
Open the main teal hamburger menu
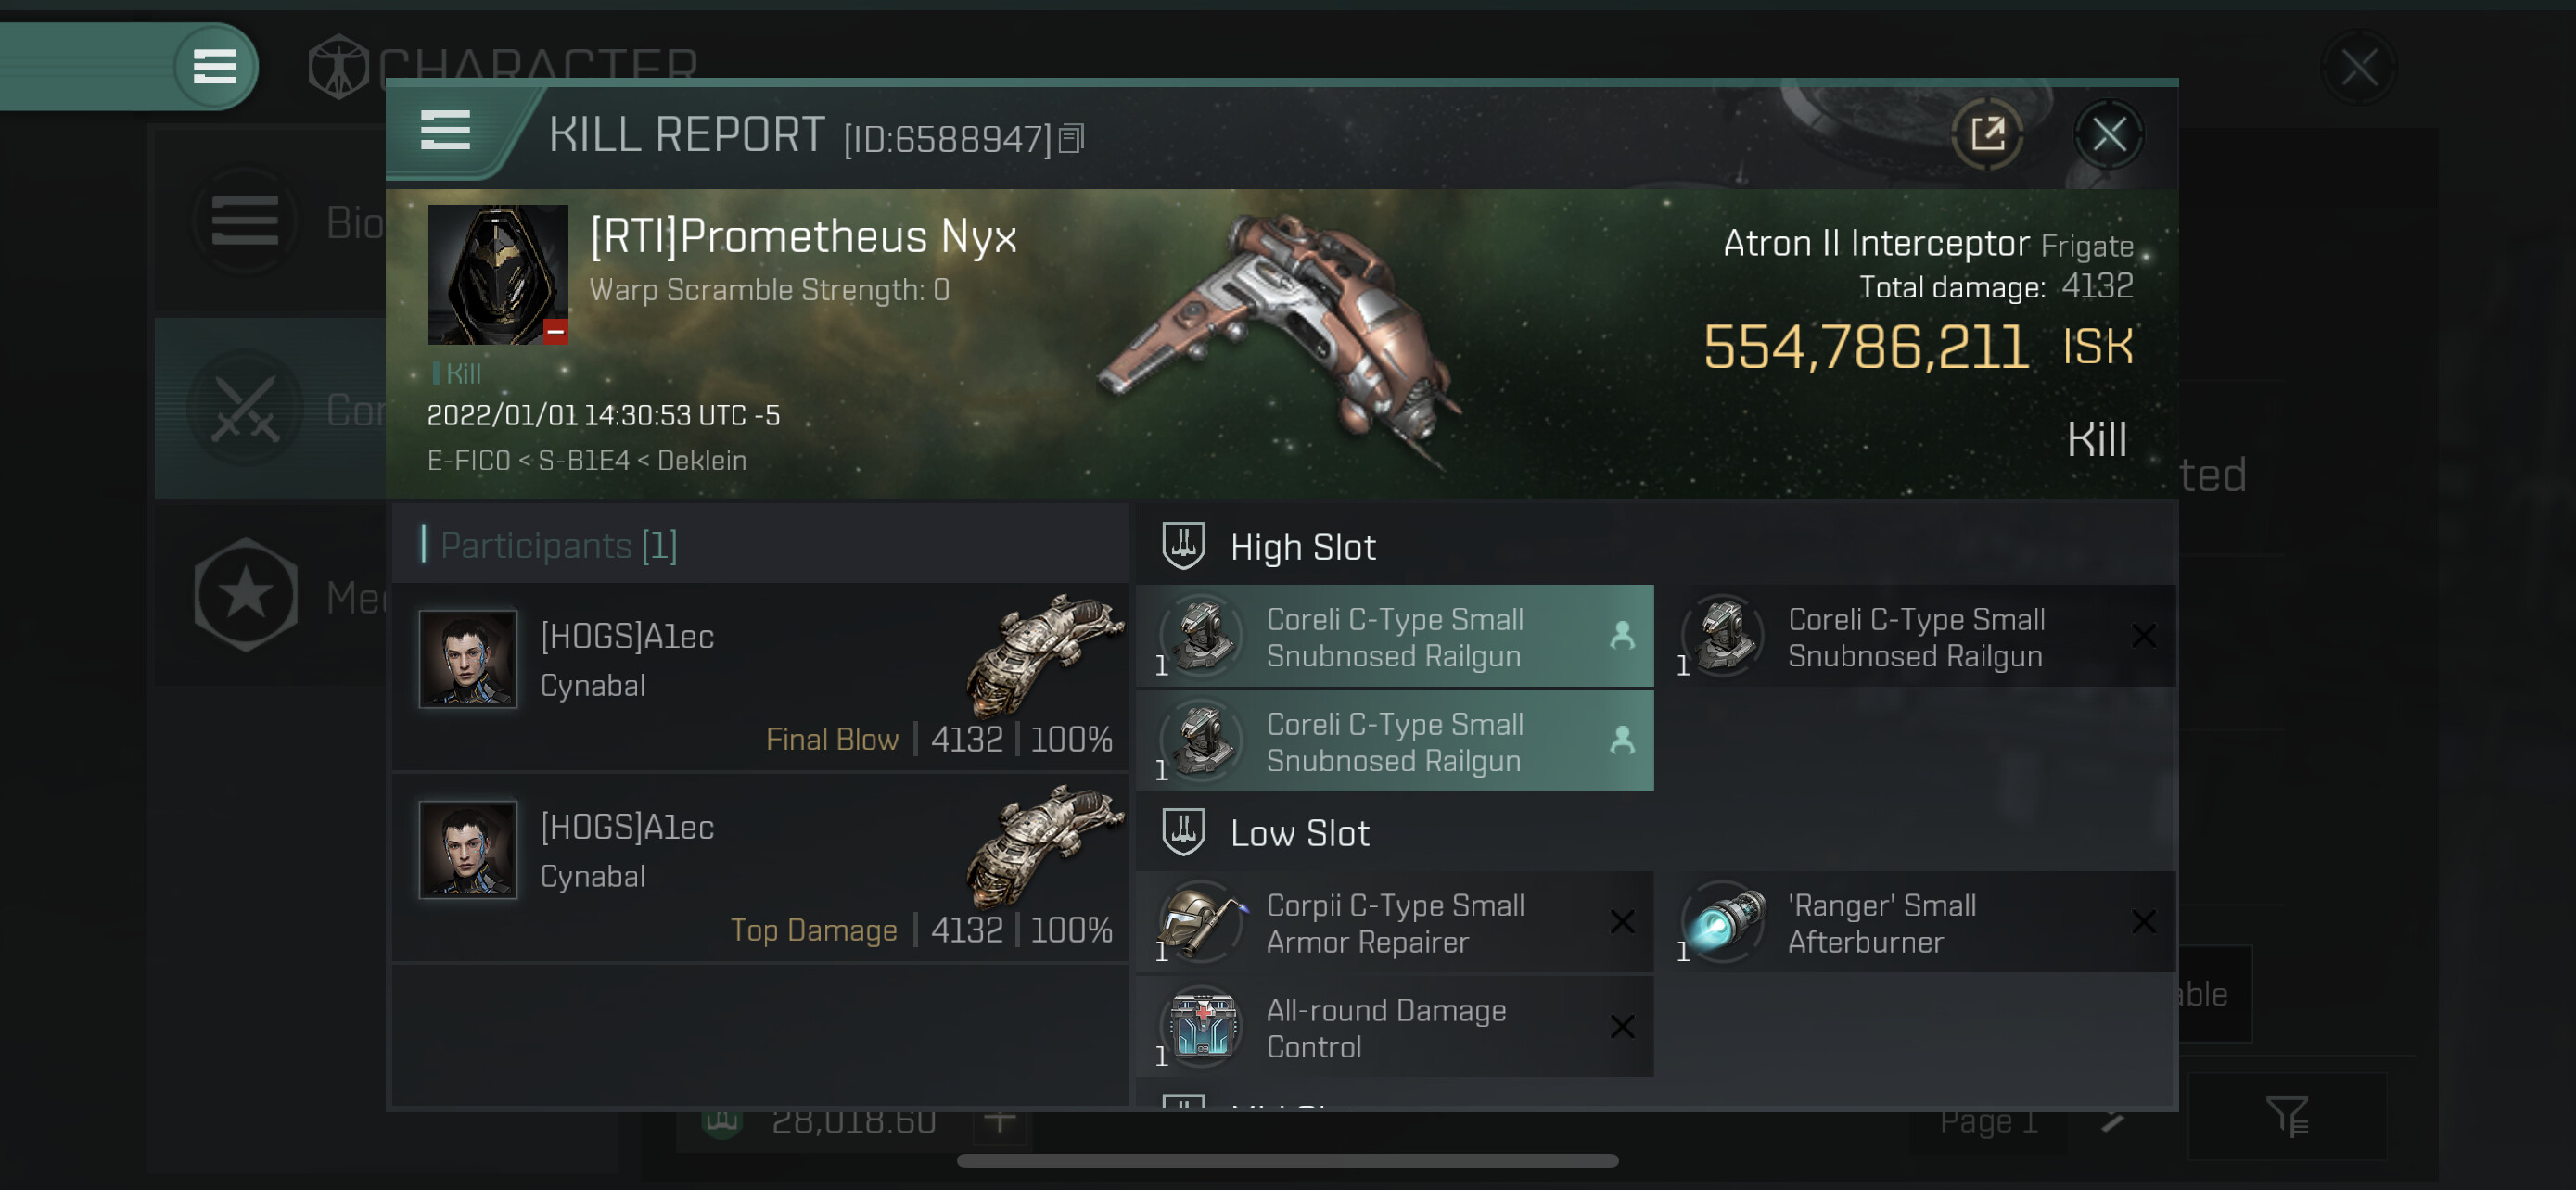[214, 67]
